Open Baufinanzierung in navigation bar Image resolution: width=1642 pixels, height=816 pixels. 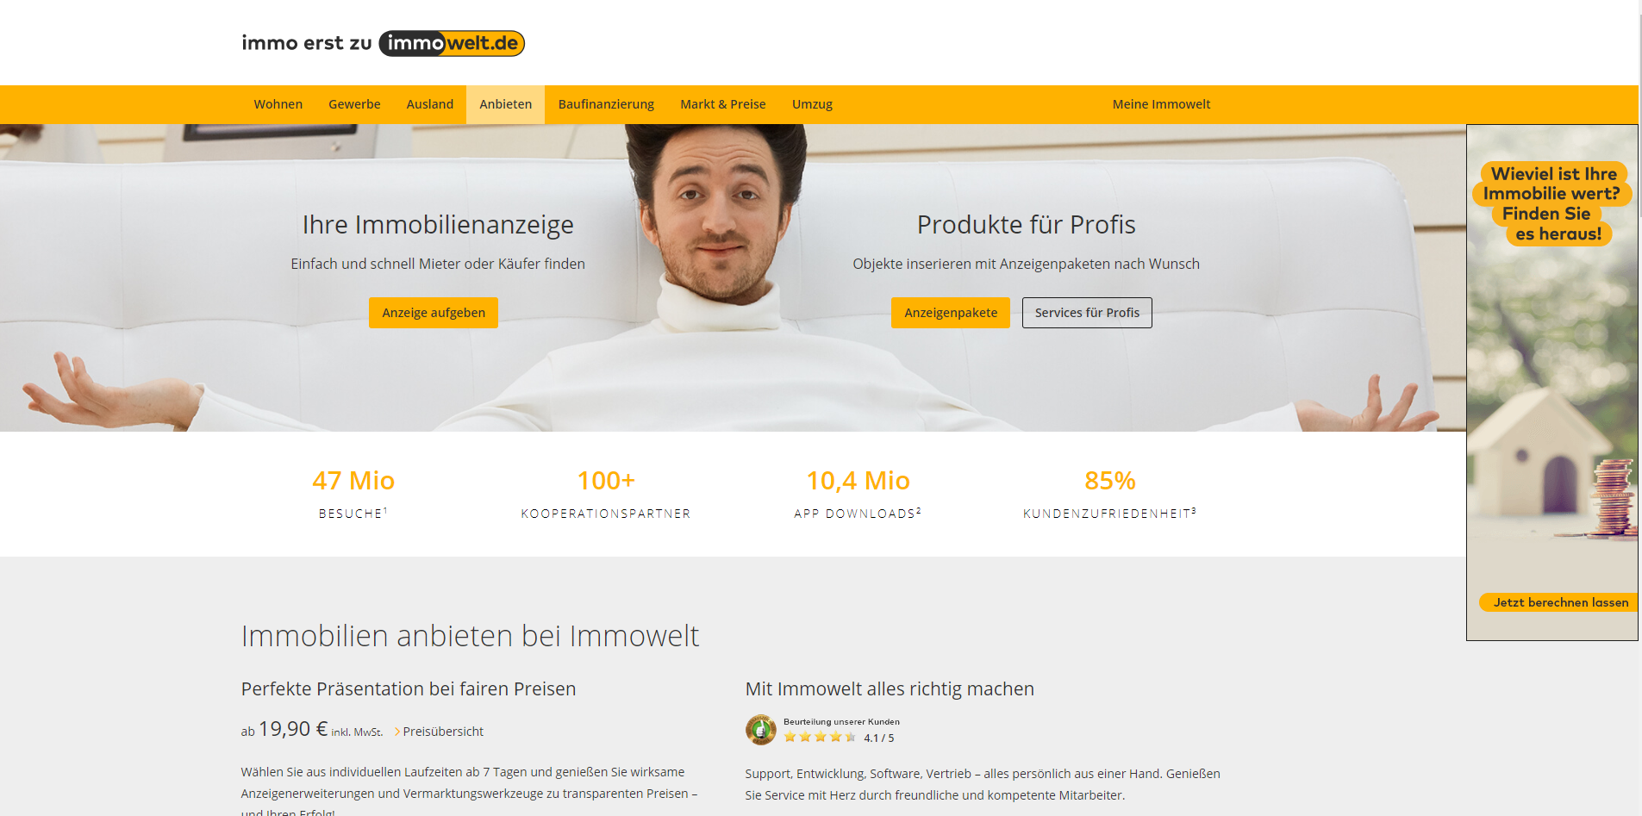click(x=606, y=104)
